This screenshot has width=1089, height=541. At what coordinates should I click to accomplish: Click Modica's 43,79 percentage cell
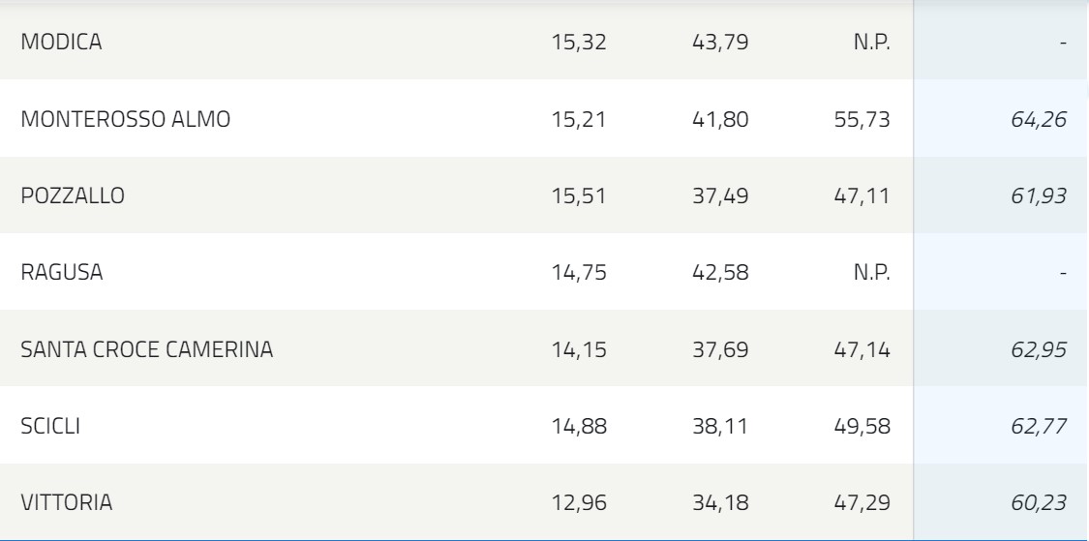720,43
